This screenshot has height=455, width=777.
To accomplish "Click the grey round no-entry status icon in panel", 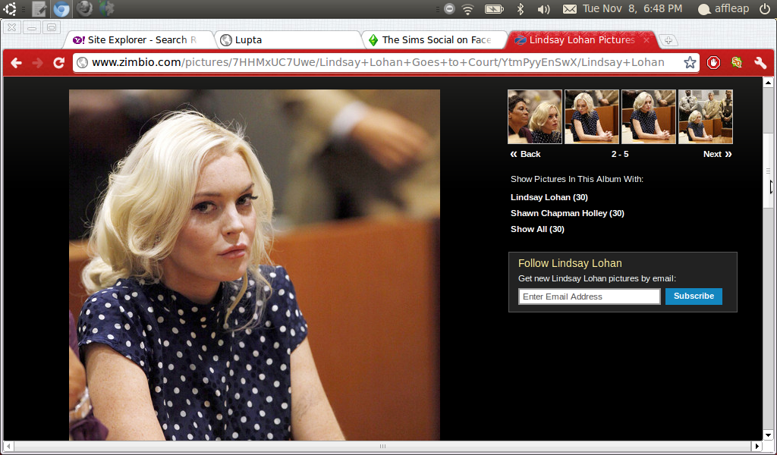I will coord(449,9).
